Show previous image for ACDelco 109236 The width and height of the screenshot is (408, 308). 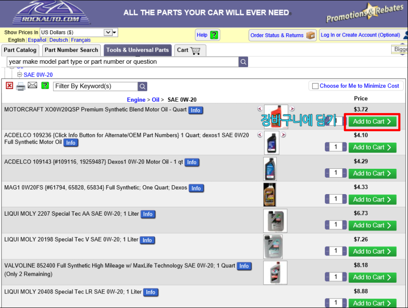[260, 135]
